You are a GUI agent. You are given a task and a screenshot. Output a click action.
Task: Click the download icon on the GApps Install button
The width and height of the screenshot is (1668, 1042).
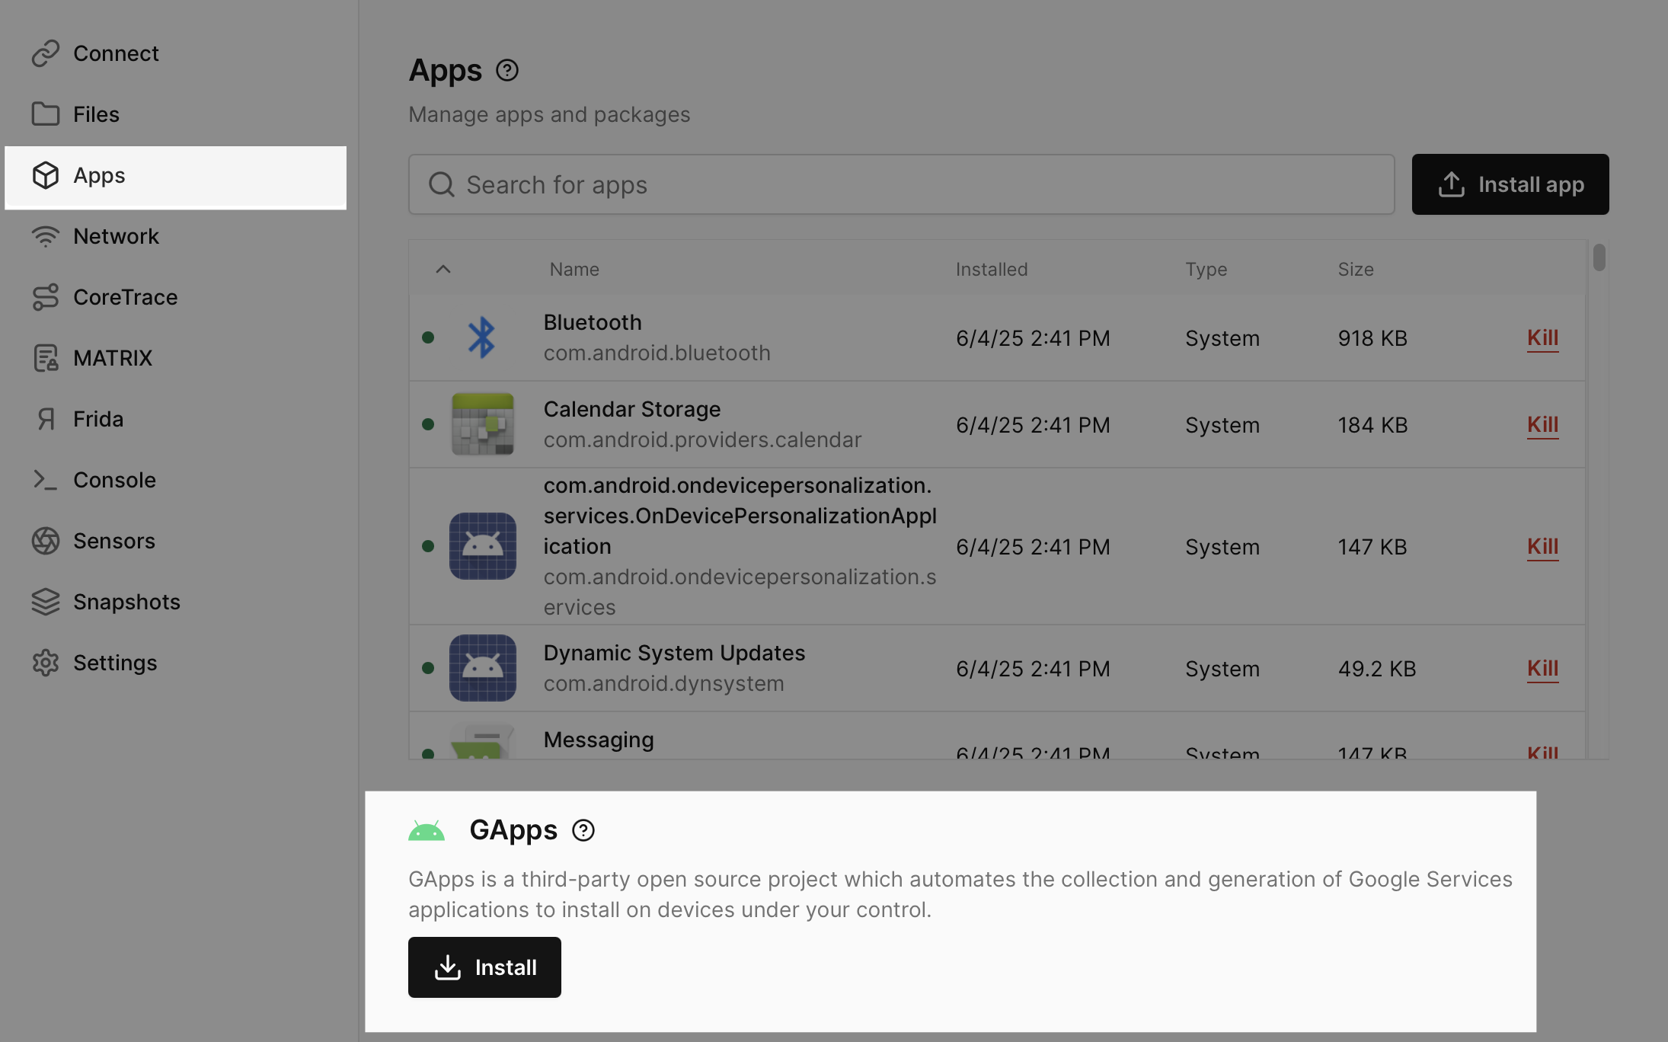click(448, 967)
